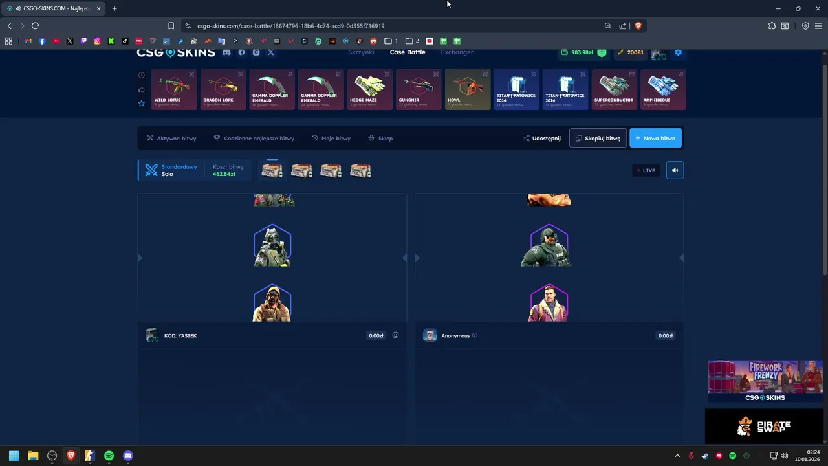Open the Pirate Swap advertisement

click(x=764, y=426)
